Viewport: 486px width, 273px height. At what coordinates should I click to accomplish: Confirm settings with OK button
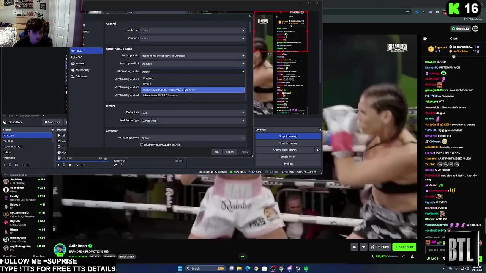pyautogui.click(x=216, y=152)
